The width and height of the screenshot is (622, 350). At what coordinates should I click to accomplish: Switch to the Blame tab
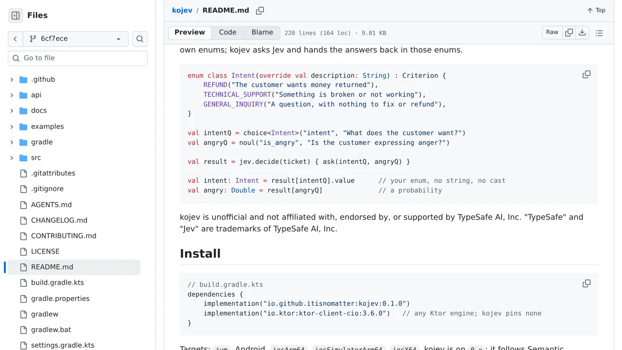262,33
